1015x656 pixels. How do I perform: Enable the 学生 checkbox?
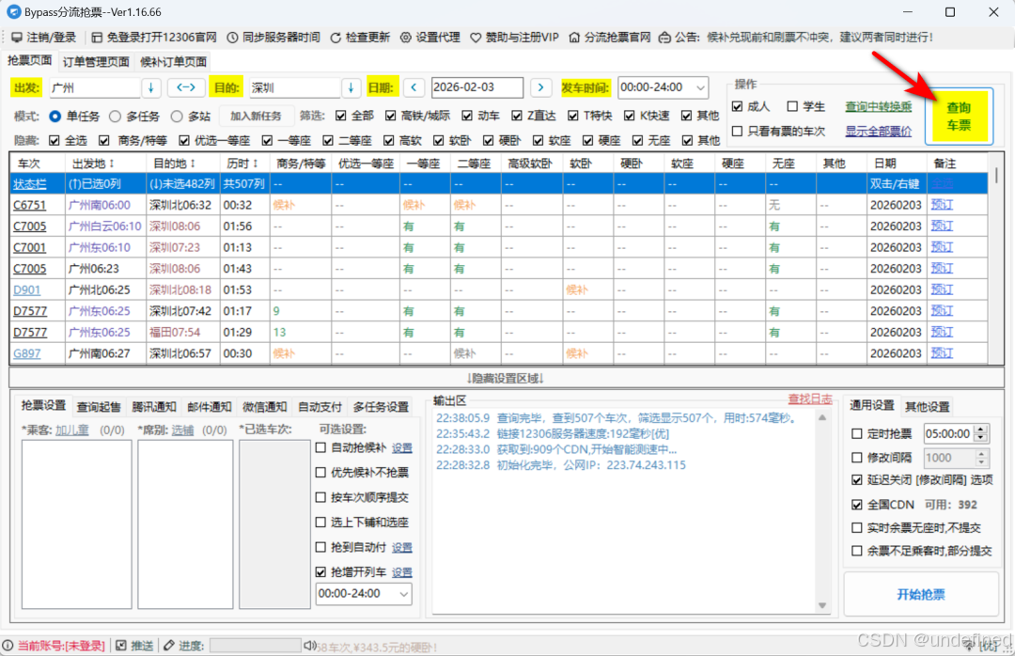[x=793, y=107]
